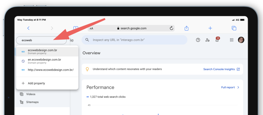Open Videos in the sidebar
Image resolution: width=263 pixels, height=115 pixels.
coord(31,94)
